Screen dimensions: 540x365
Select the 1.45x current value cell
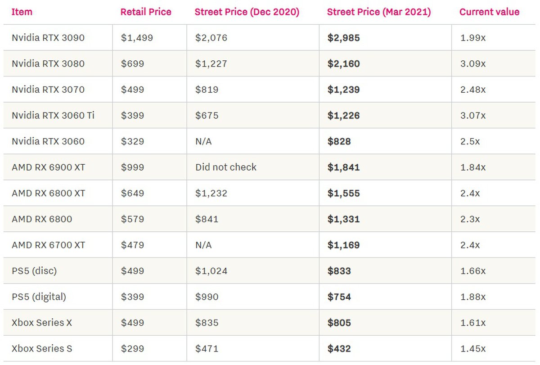473,349
